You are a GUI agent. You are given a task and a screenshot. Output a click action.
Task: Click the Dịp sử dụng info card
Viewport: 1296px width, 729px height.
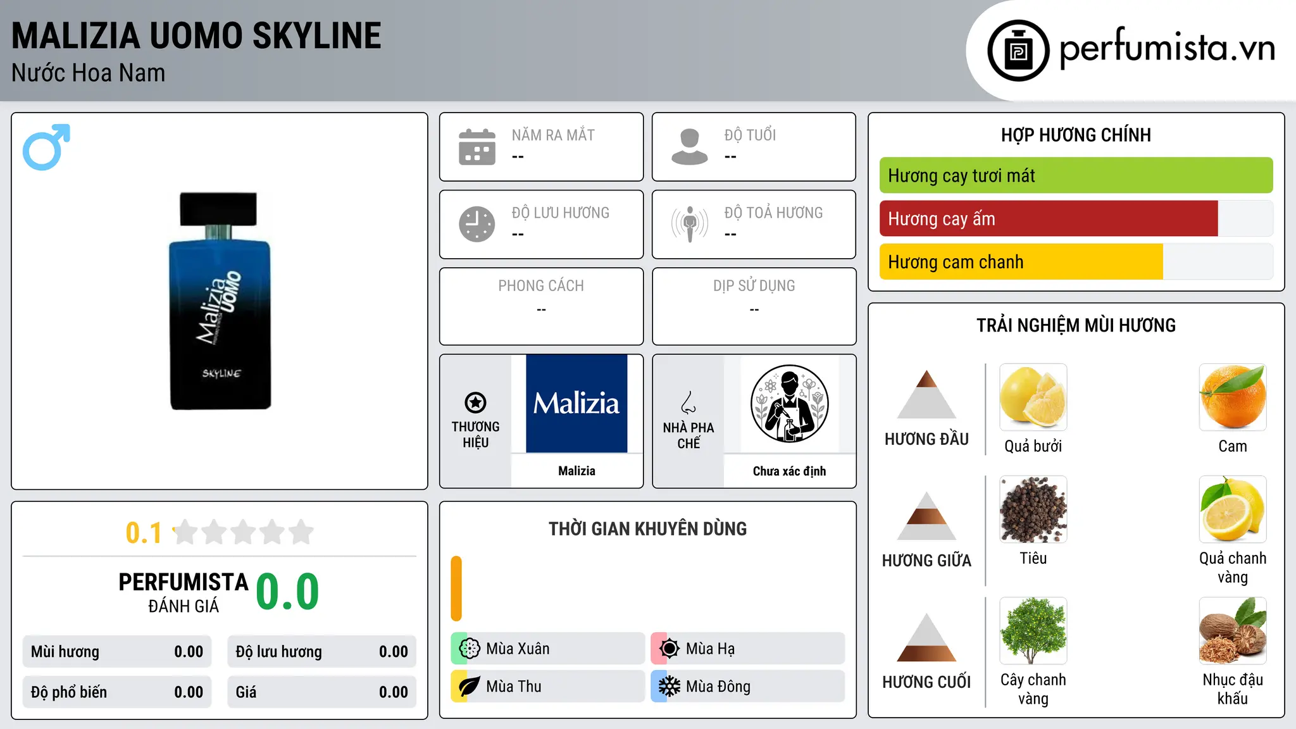(x=754, y=306)
